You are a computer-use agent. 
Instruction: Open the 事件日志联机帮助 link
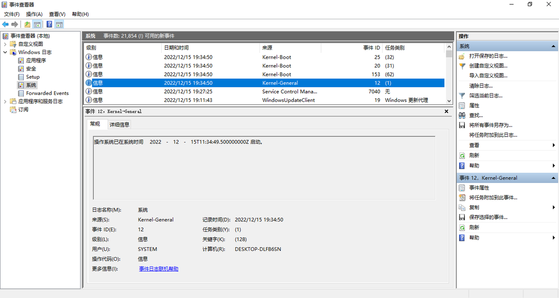point(158,269)
